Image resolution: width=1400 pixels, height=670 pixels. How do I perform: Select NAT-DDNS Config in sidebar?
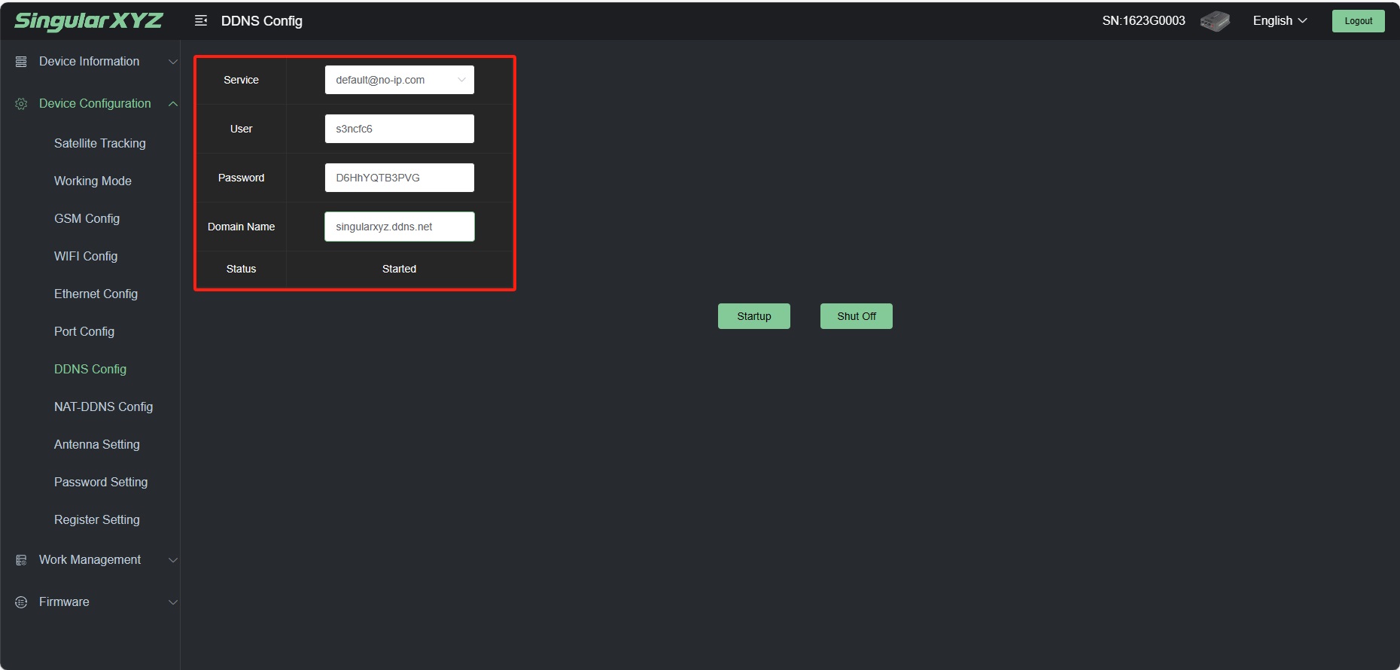(x=103, y=407)
